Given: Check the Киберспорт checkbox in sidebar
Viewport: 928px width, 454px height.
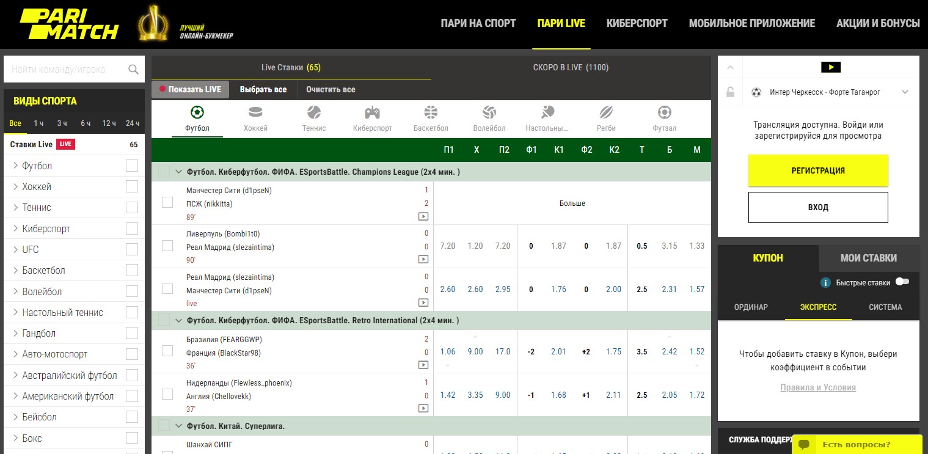Looking at the screenshot, I should click(132, 229).
